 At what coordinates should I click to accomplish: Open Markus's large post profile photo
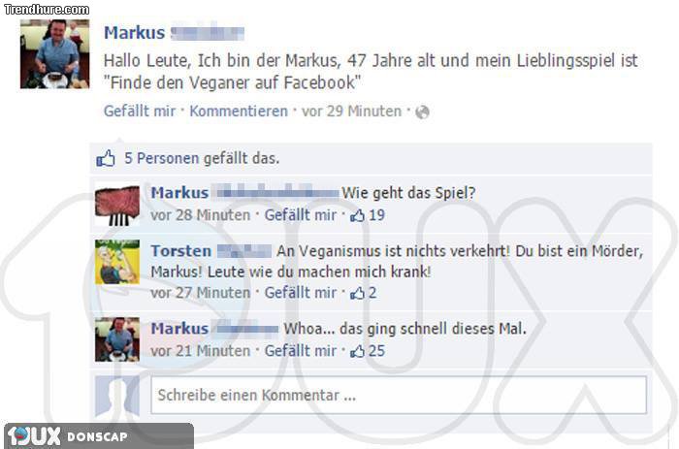pos(55,54)
